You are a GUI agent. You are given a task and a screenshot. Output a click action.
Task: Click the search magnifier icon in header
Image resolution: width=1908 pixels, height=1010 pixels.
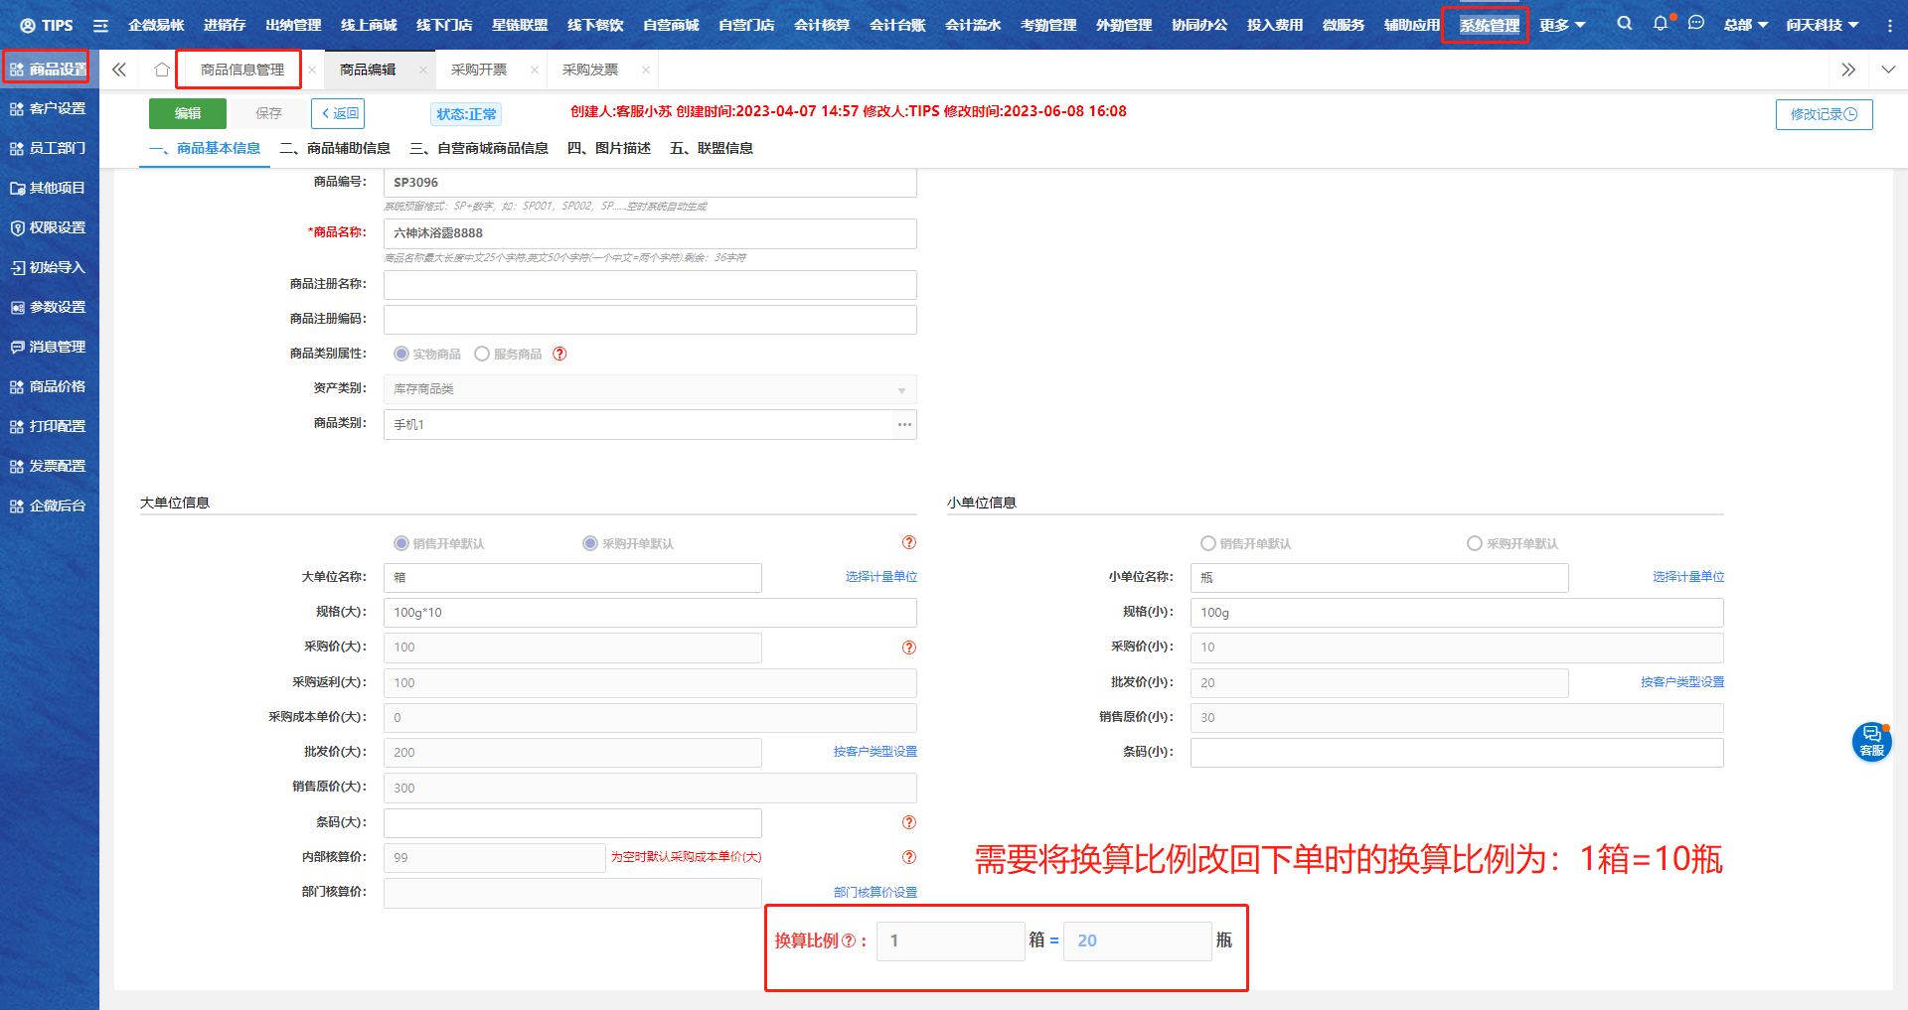(1624, 24)
